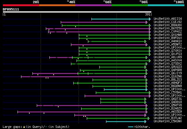187x129 pixels.
Task: Click the UniRef100_A4H410 entry
Action: tap(168, 41)
